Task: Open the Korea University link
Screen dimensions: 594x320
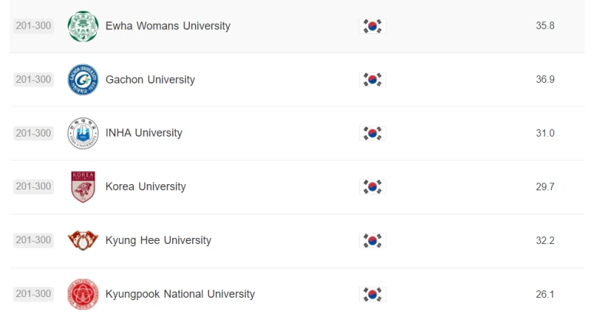Action: (145, 186)
